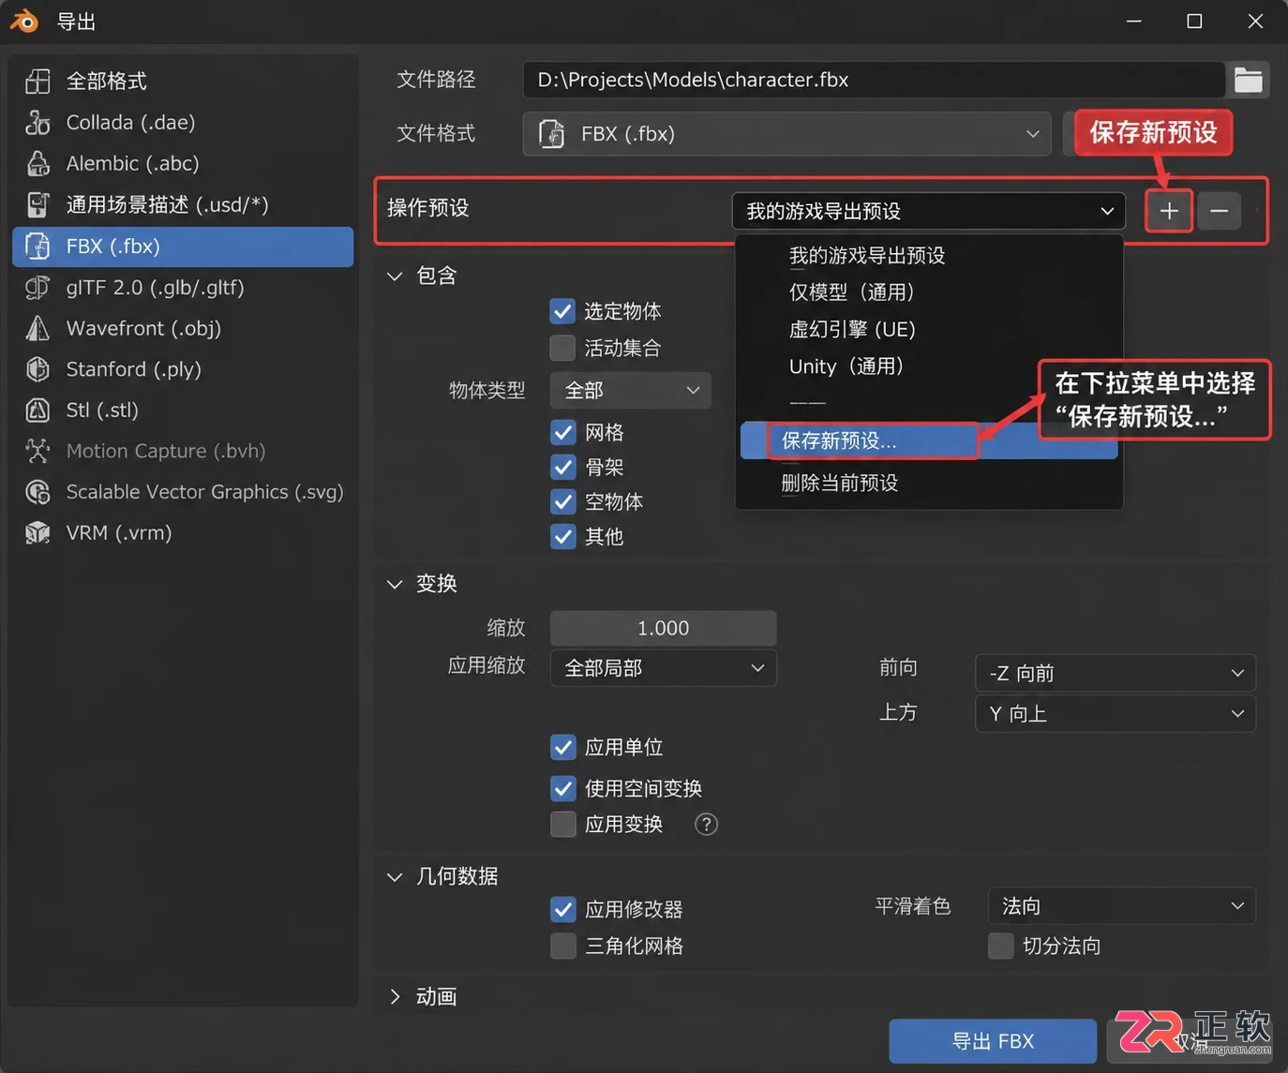Viewport: 1288px width, 1073px height.
Task: Click the minus icon to remove preset
Action: coord(1219,211)
